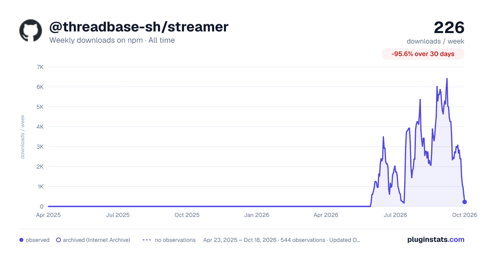Click the hollow 'archived' legend circle
This screenshot has height=254, width=484.
point(58,240)
